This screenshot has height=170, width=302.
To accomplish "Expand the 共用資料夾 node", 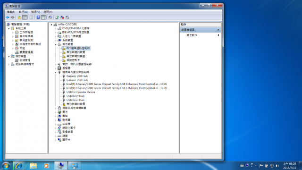I will (x=13, y=40).
